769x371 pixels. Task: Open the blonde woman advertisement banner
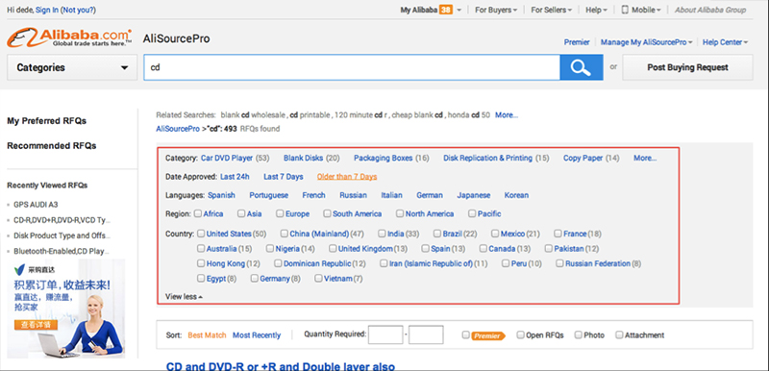tap(66, 309)
